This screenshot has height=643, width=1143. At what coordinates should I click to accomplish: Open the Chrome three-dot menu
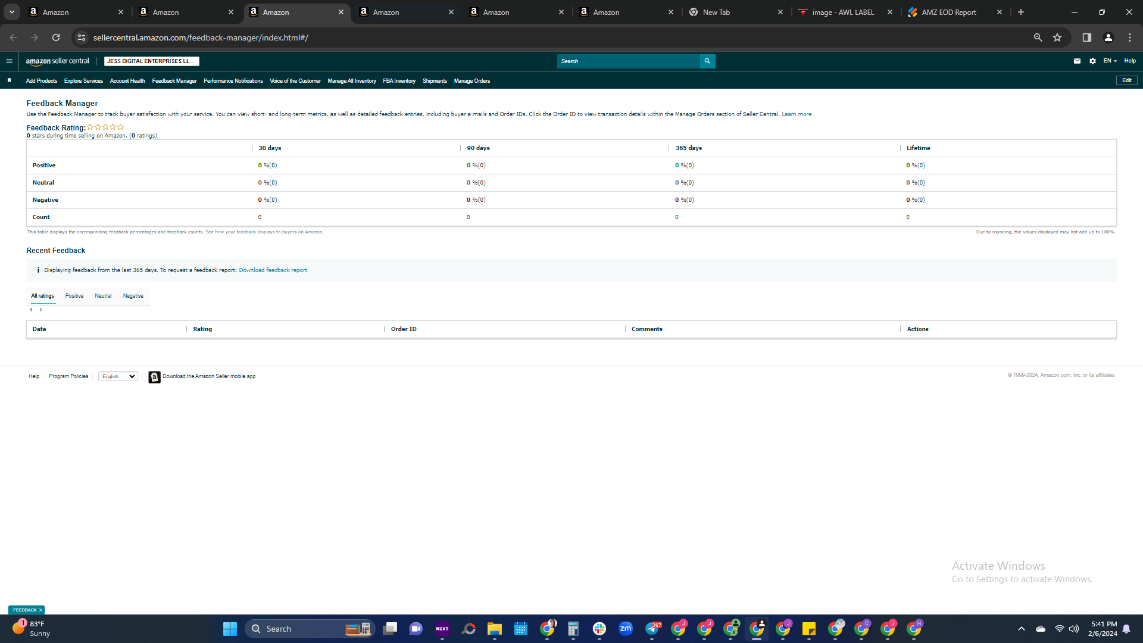tap(1130, 38)
